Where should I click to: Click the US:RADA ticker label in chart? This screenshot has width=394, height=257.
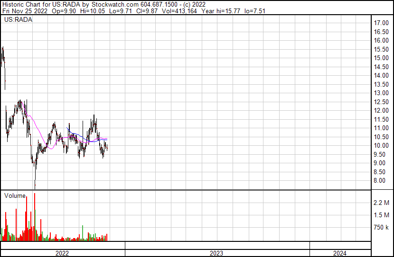coord(18,20)
